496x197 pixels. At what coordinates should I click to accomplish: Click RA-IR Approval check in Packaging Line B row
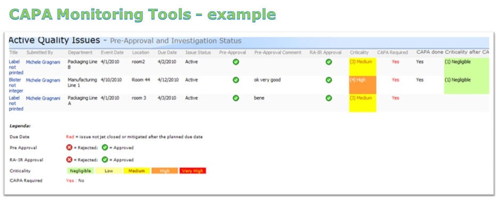pos(329,62)
